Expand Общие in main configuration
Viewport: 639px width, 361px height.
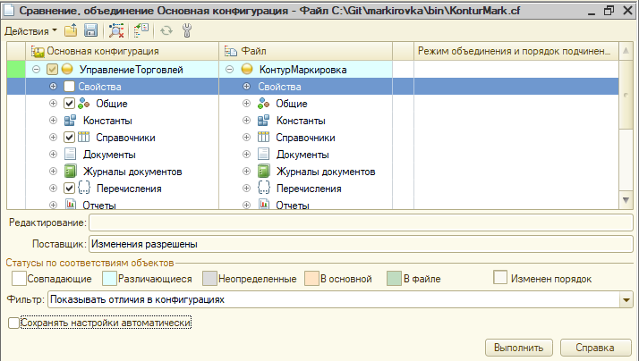pos(53,104)
